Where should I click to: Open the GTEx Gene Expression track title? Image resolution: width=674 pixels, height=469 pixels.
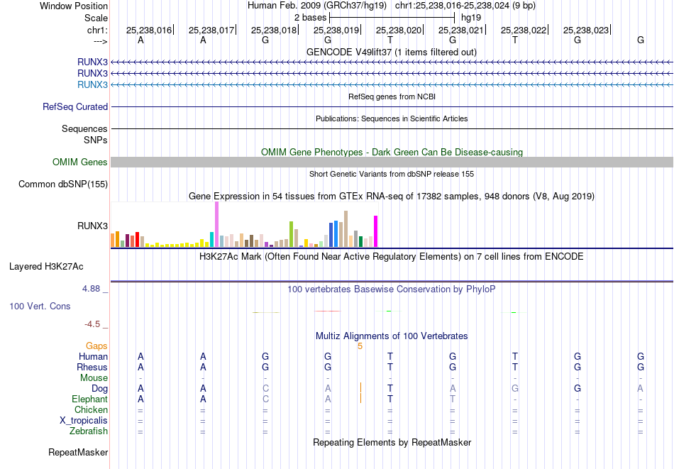(x=392, y=196)
